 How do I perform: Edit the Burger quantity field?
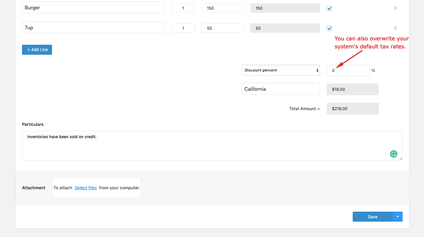(x=183, y=8)
